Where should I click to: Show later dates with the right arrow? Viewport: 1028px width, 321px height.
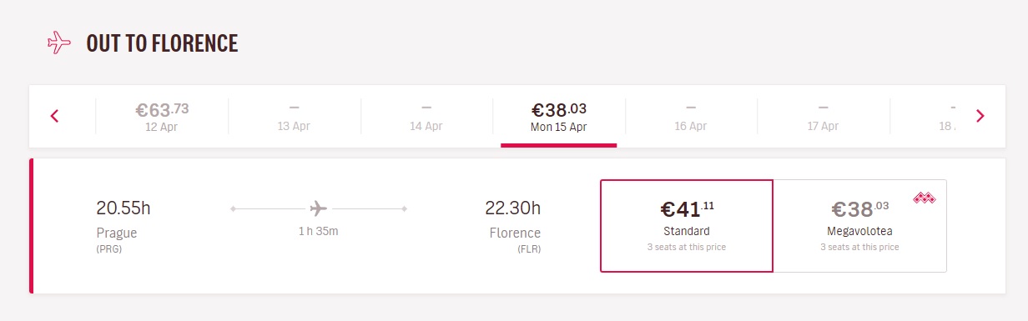(x=980, y=116)
